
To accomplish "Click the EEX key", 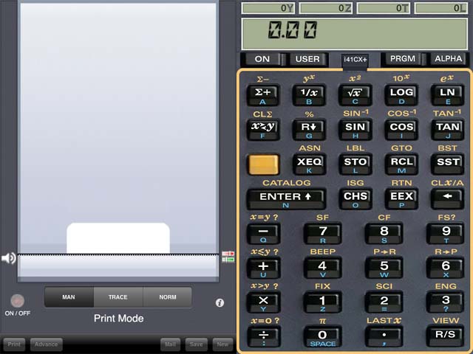I will 401,199.
